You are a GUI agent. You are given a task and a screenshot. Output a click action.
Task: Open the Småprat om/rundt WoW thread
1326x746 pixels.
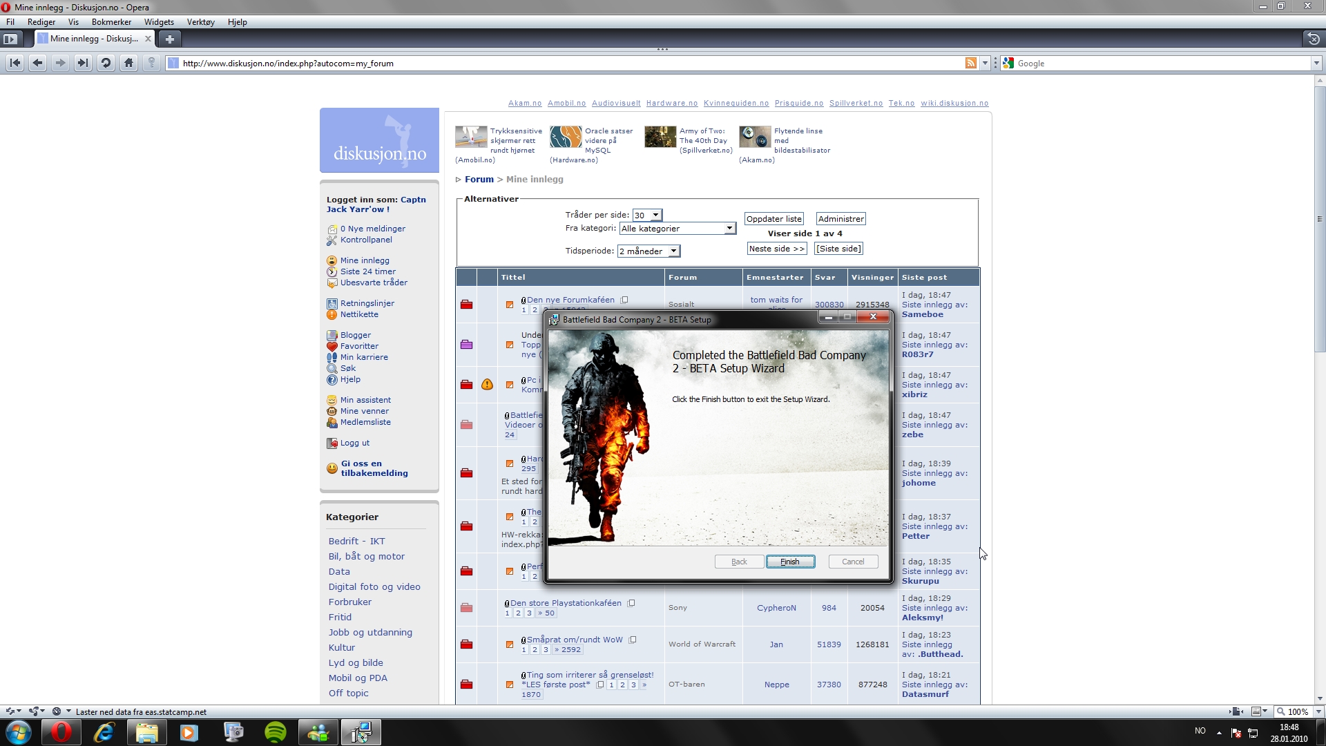pyautogui.click(x=575, y=640)
